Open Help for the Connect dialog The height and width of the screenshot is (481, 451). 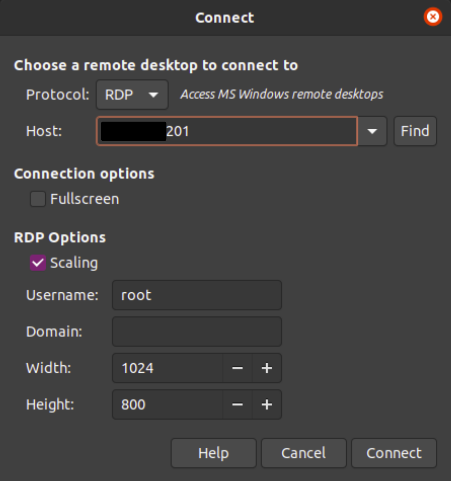[213, 453]
